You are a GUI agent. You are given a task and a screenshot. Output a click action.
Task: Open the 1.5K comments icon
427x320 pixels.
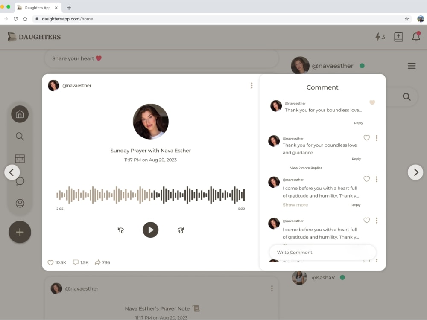click(76, 262)
